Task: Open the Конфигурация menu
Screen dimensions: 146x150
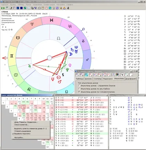Action: click(x=49, y=4)
